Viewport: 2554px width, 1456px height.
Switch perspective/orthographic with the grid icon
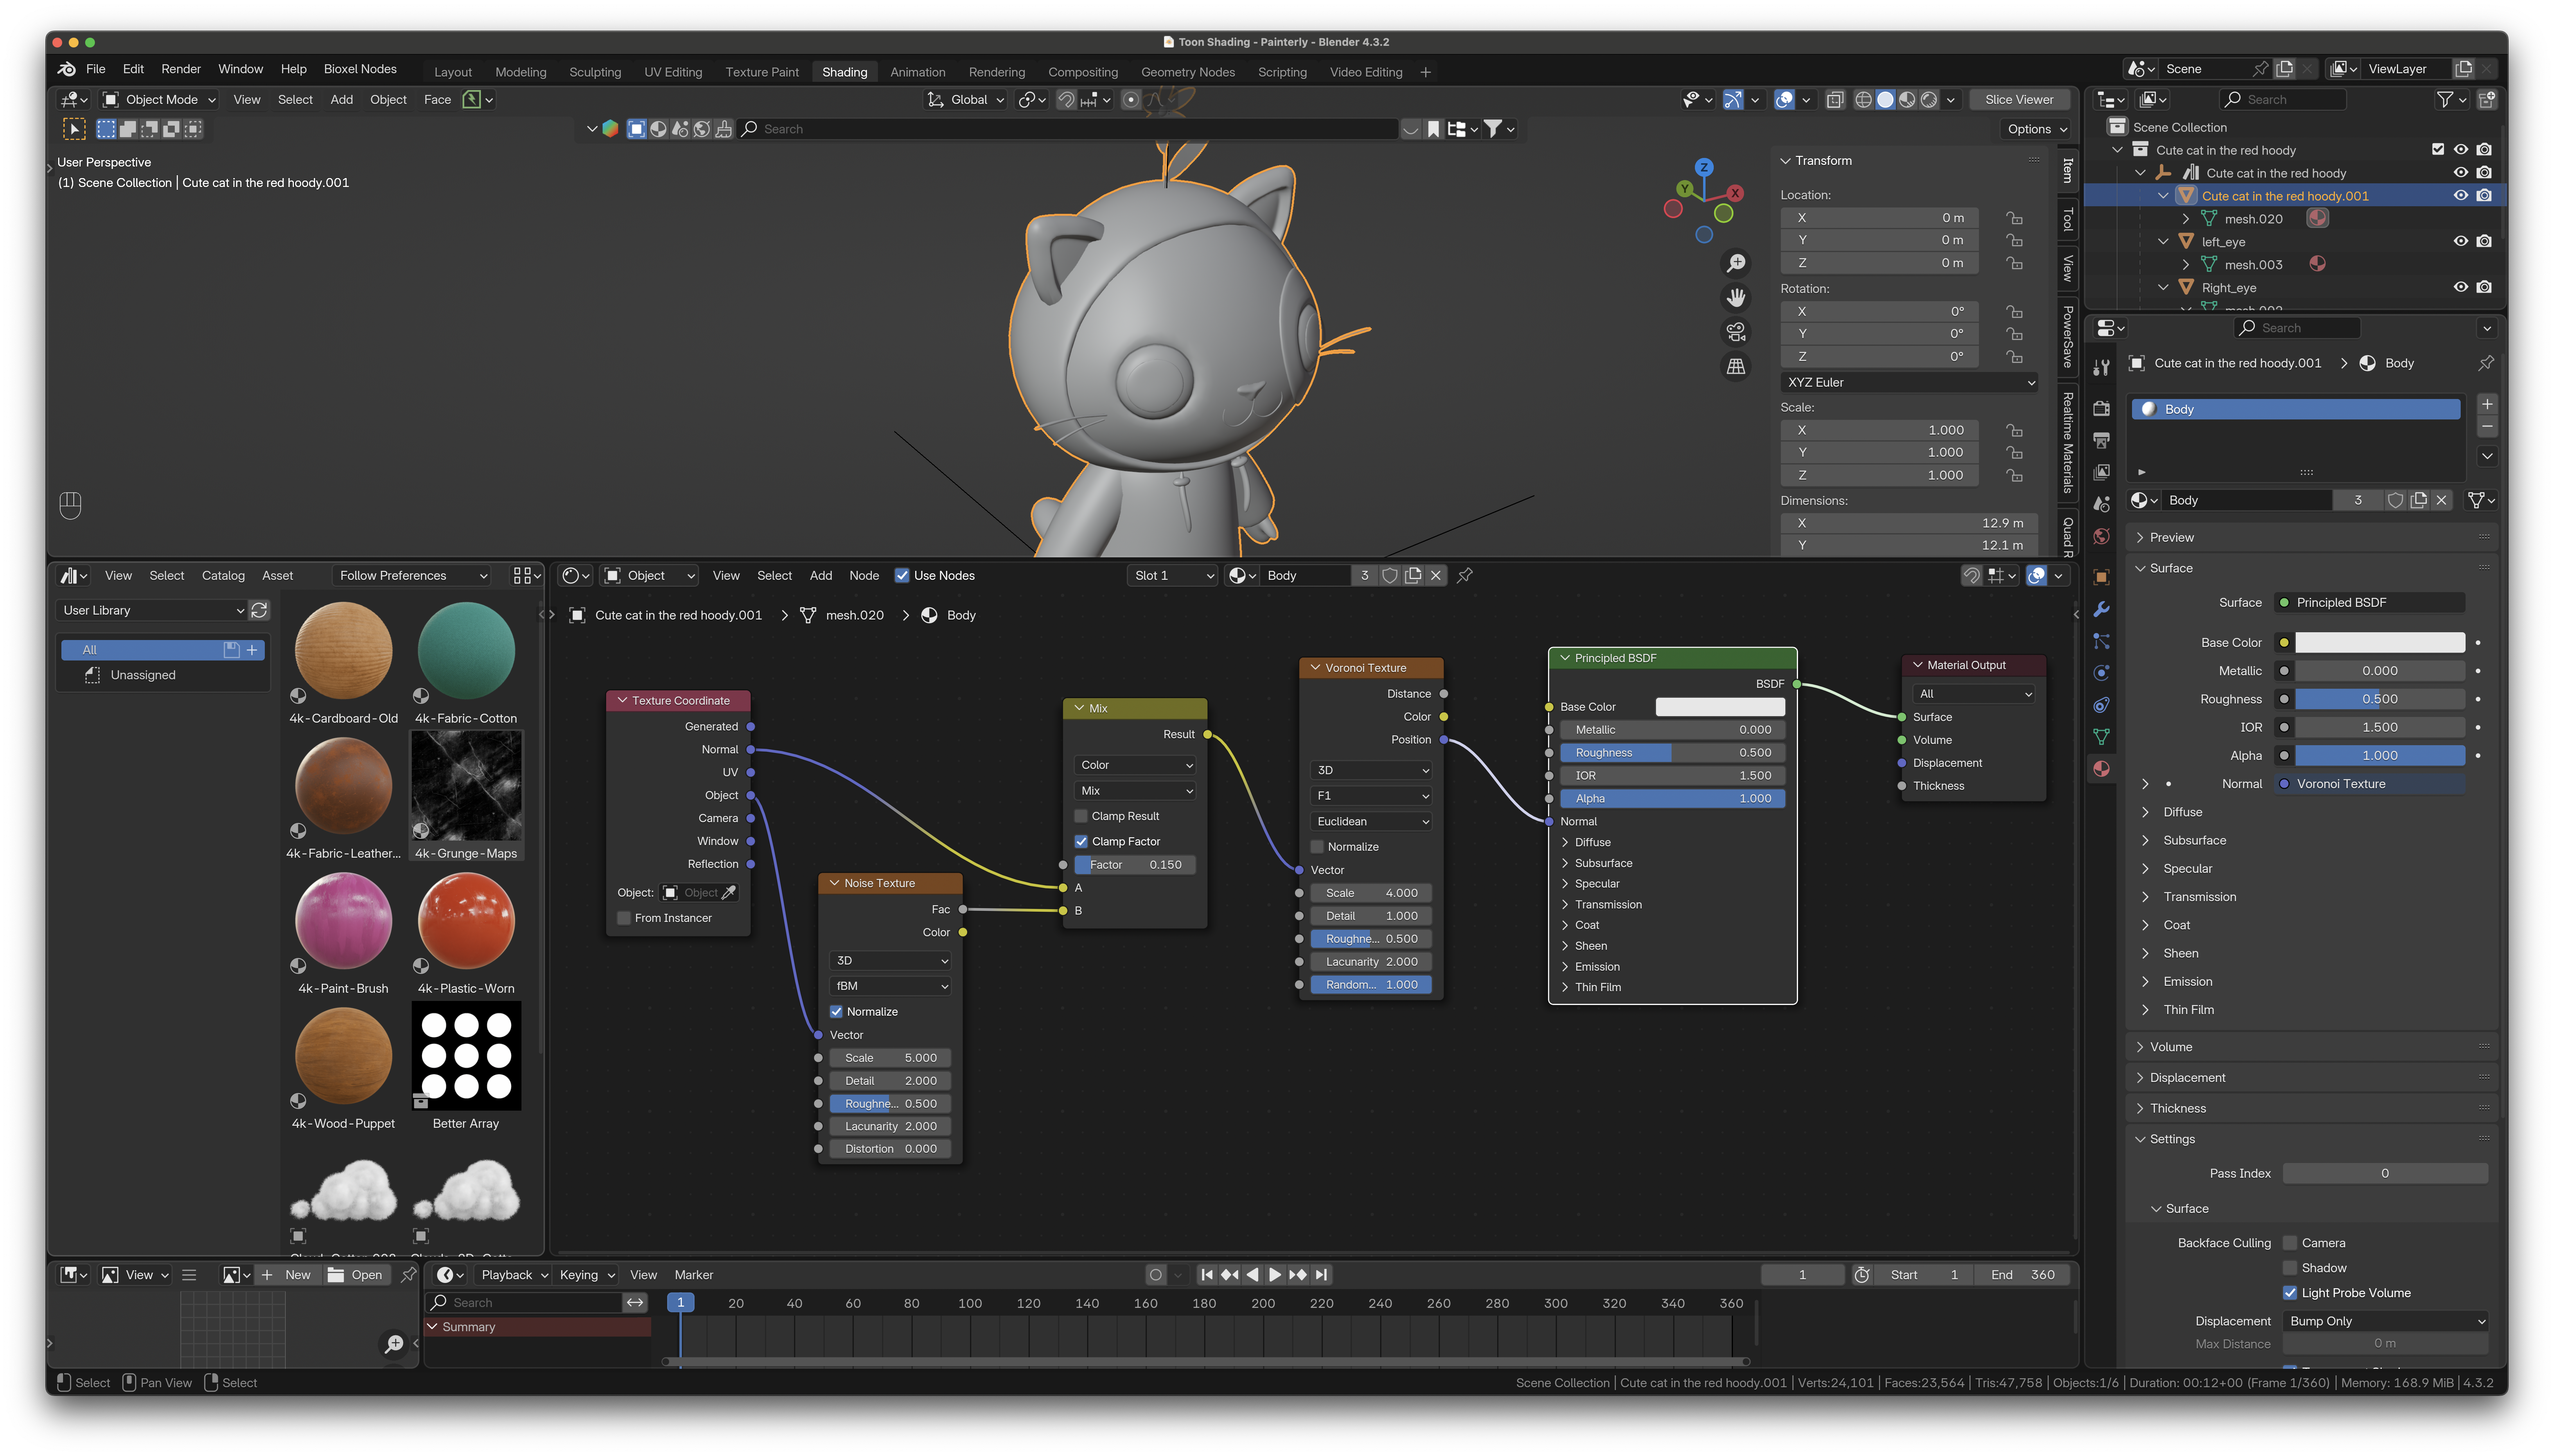(x=1736, y=367)
